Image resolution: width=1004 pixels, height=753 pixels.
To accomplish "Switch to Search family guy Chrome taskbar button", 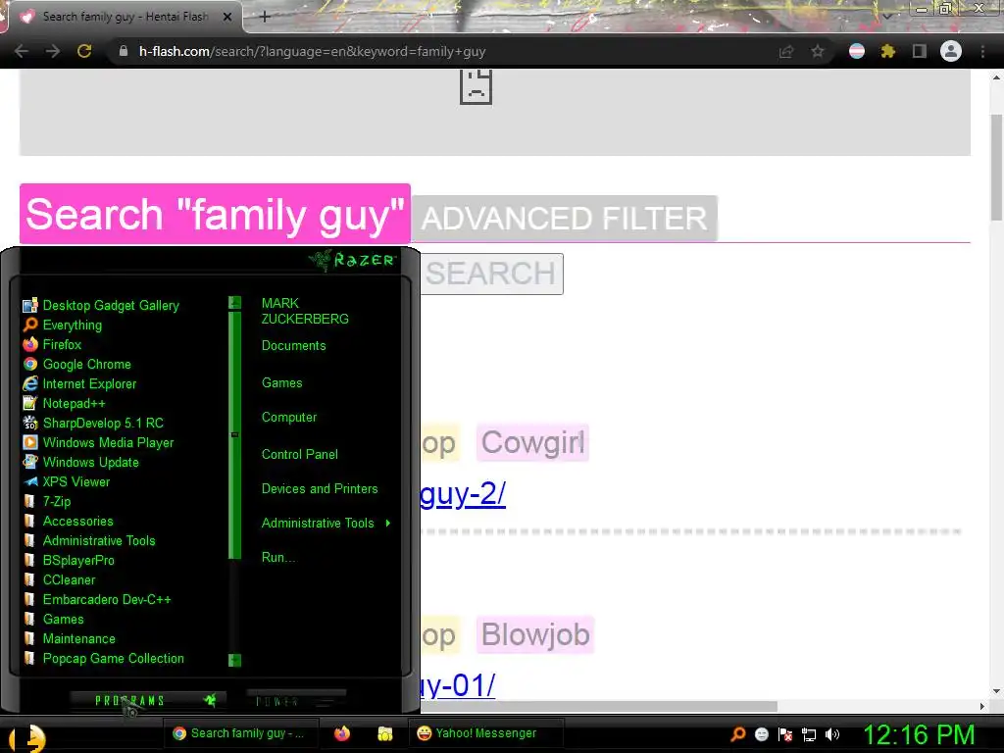I will [239, 733].
